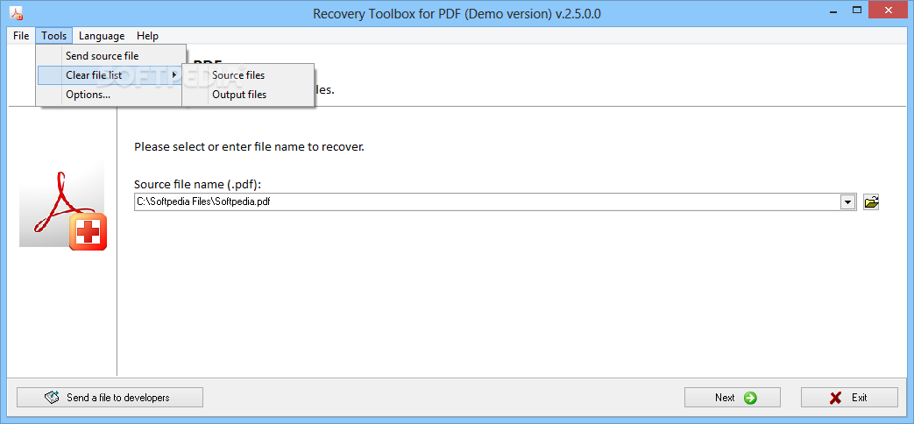Close the open Tools menu
The height and width of the screenshot is (424, 914).
click(x=53, y=36)
